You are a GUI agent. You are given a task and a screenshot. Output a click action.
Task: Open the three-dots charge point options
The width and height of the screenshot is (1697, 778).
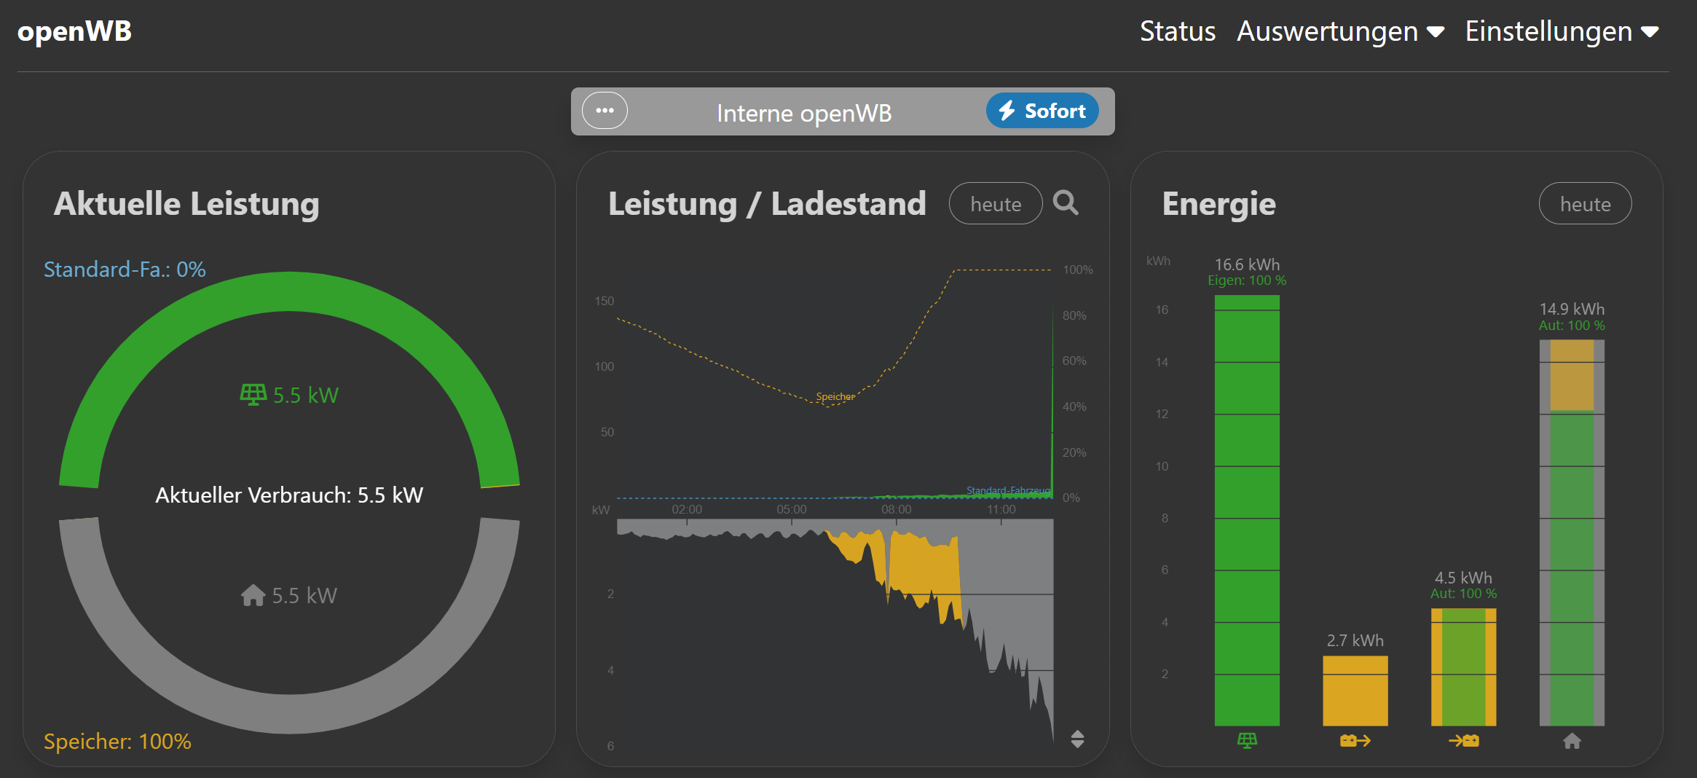(605, 111)
